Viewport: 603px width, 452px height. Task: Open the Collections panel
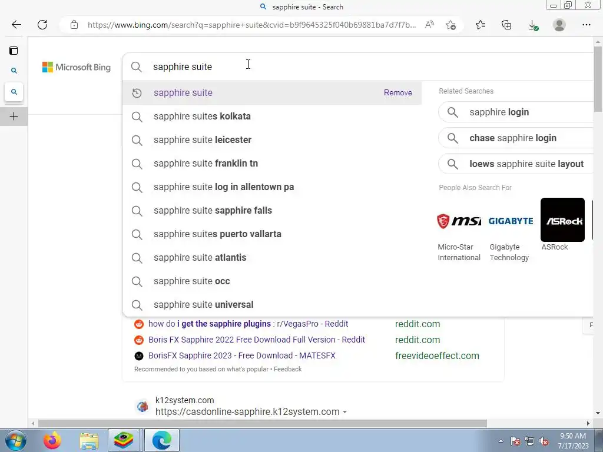pos(506,25)
